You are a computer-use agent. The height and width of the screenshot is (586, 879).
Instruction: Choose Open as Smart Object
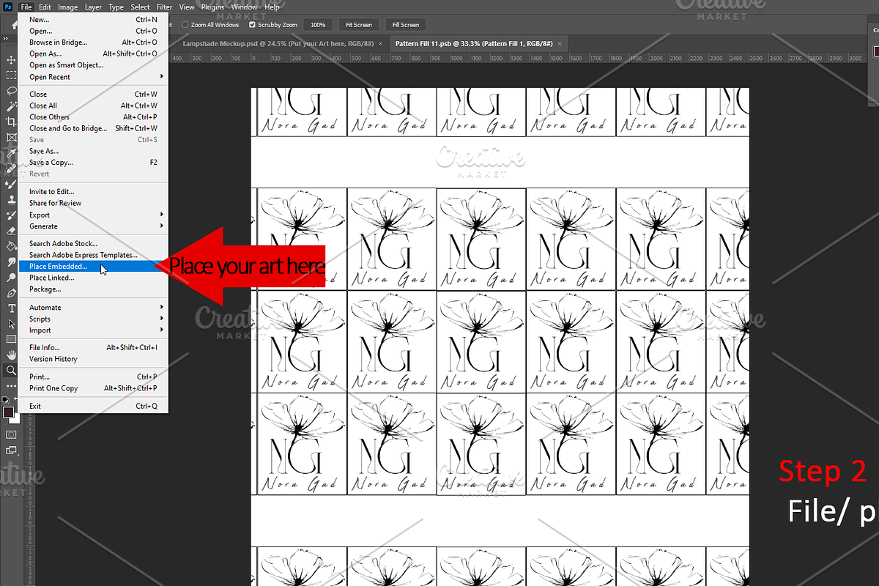[x=93, y=65]
